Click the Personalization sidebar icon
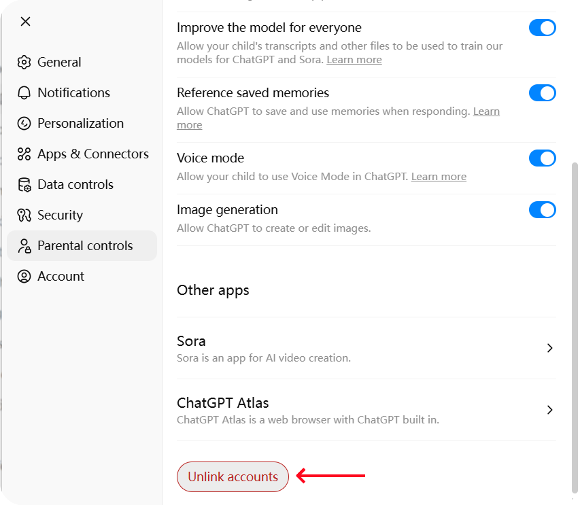580x505 pixels. click(x=24, y=124)
